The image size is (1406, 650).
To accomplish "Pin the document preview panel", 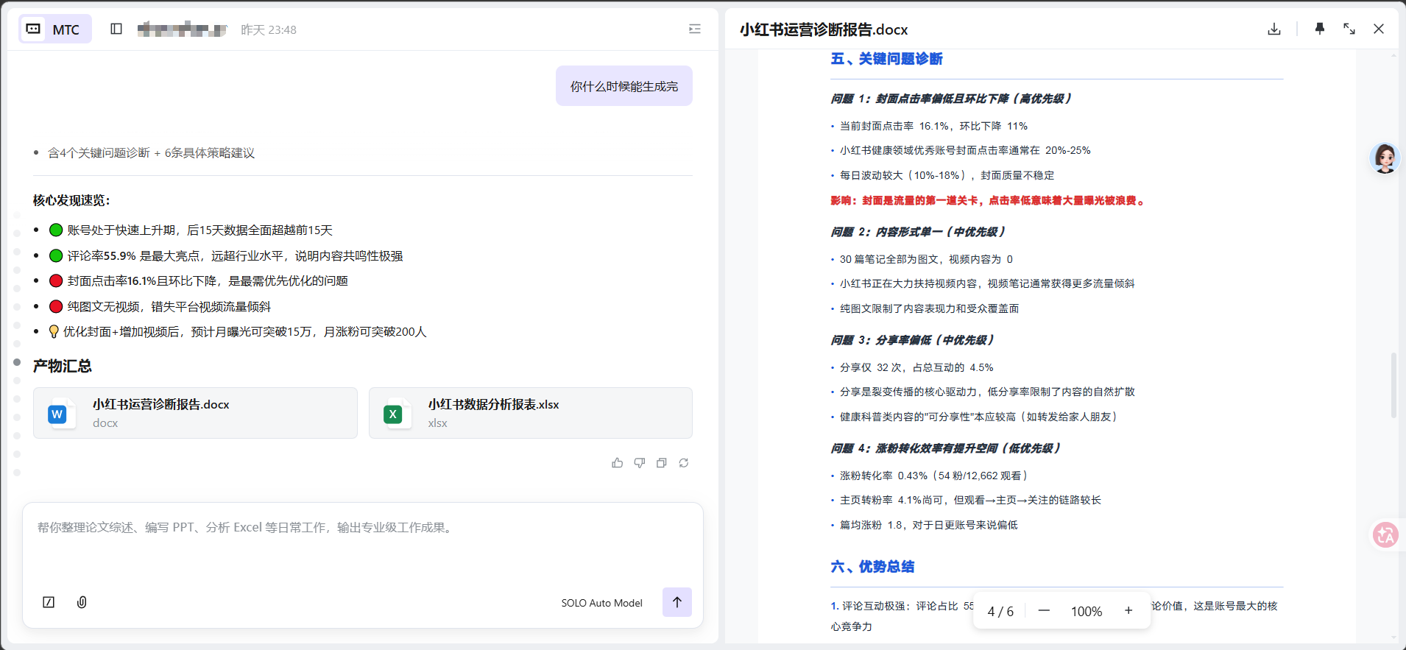I will (1319, 29).
